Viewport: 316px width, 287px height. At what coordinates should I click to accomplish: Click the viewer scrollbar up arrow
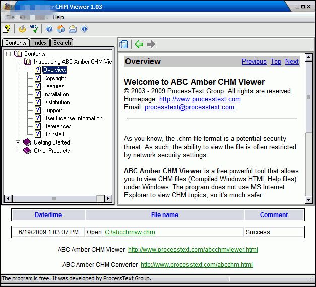[309, 57]
